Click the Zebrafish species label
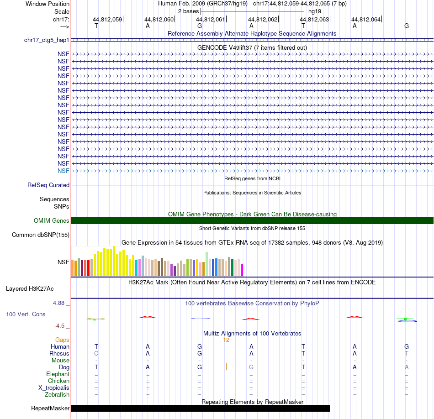Image resolution: width=434 pixels, height=419 pixels. 57,395
